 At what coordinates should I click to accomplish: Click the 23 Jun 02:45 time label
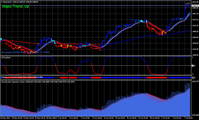tap(143, 118)
